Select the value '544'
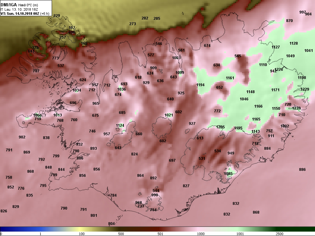The height and width of the screenshot is (236, 315). (x=156, y=191)
